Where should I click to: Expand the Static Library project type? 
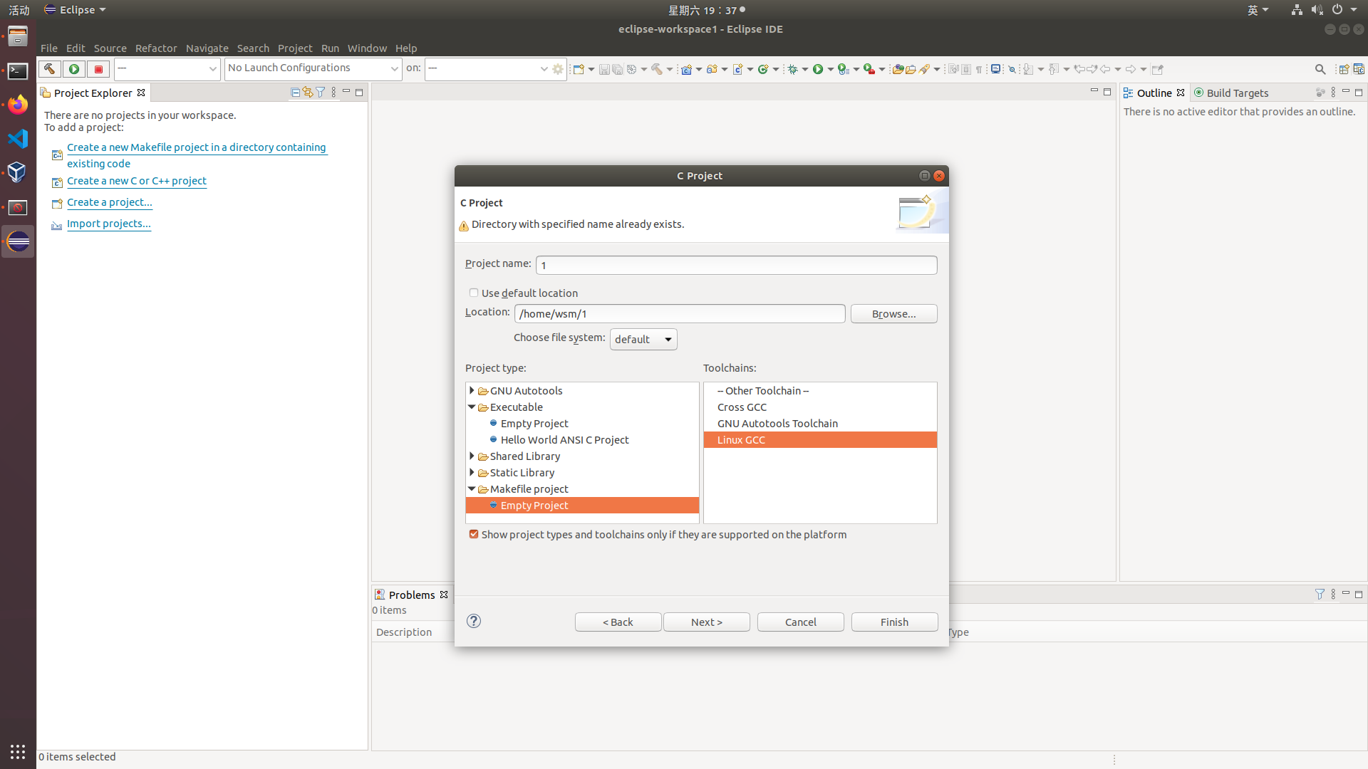472,472
